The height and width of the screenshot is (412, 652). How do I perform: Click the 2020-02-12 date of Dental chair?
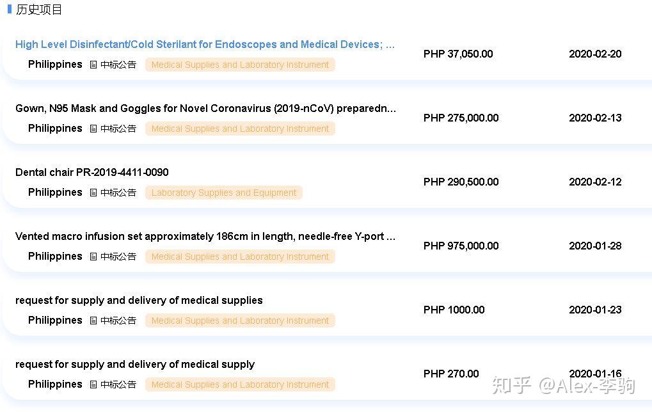595,182
